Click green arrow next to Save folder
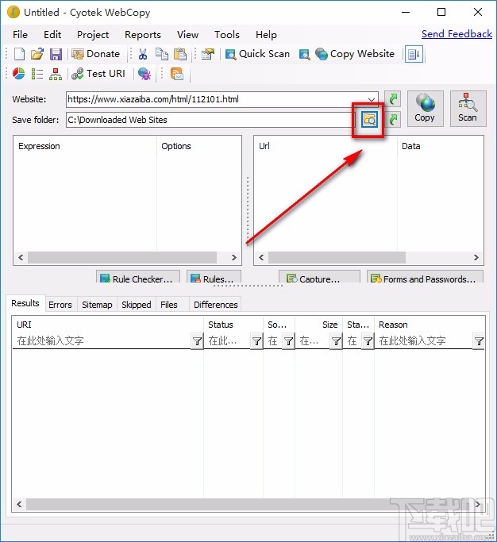497x542 pixels. 393,120
